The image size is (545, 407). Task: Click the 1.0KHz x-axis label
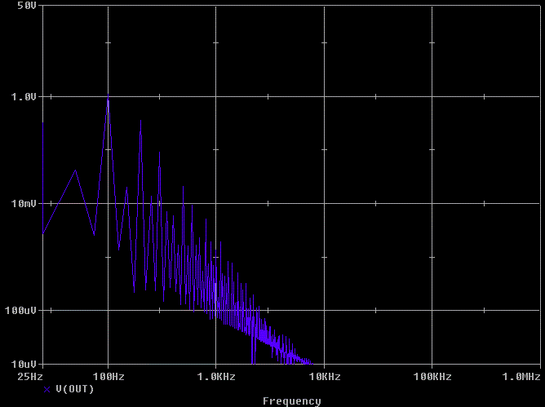[216, 377]
